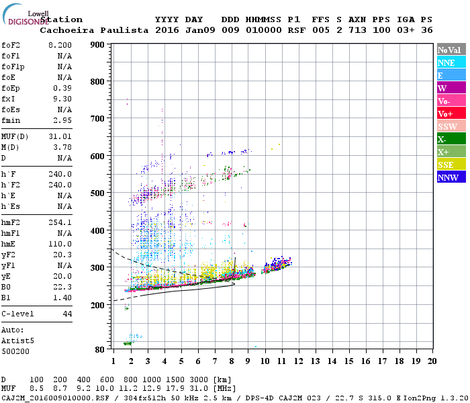Click the foEp value 0.39
This screenshot has width=470, height=403.
click(x=62, y=88)
